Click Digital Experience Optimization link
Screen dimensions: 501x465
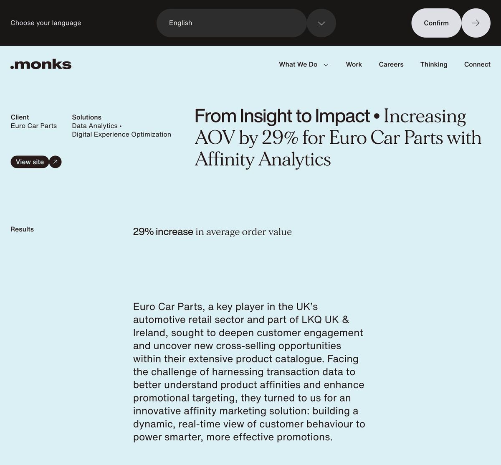pos(121,134)
